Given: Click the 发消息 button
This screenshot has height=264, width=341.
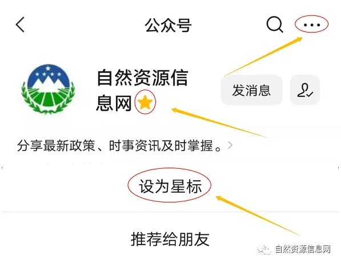Looking at the screenshot, I should 251,90.
